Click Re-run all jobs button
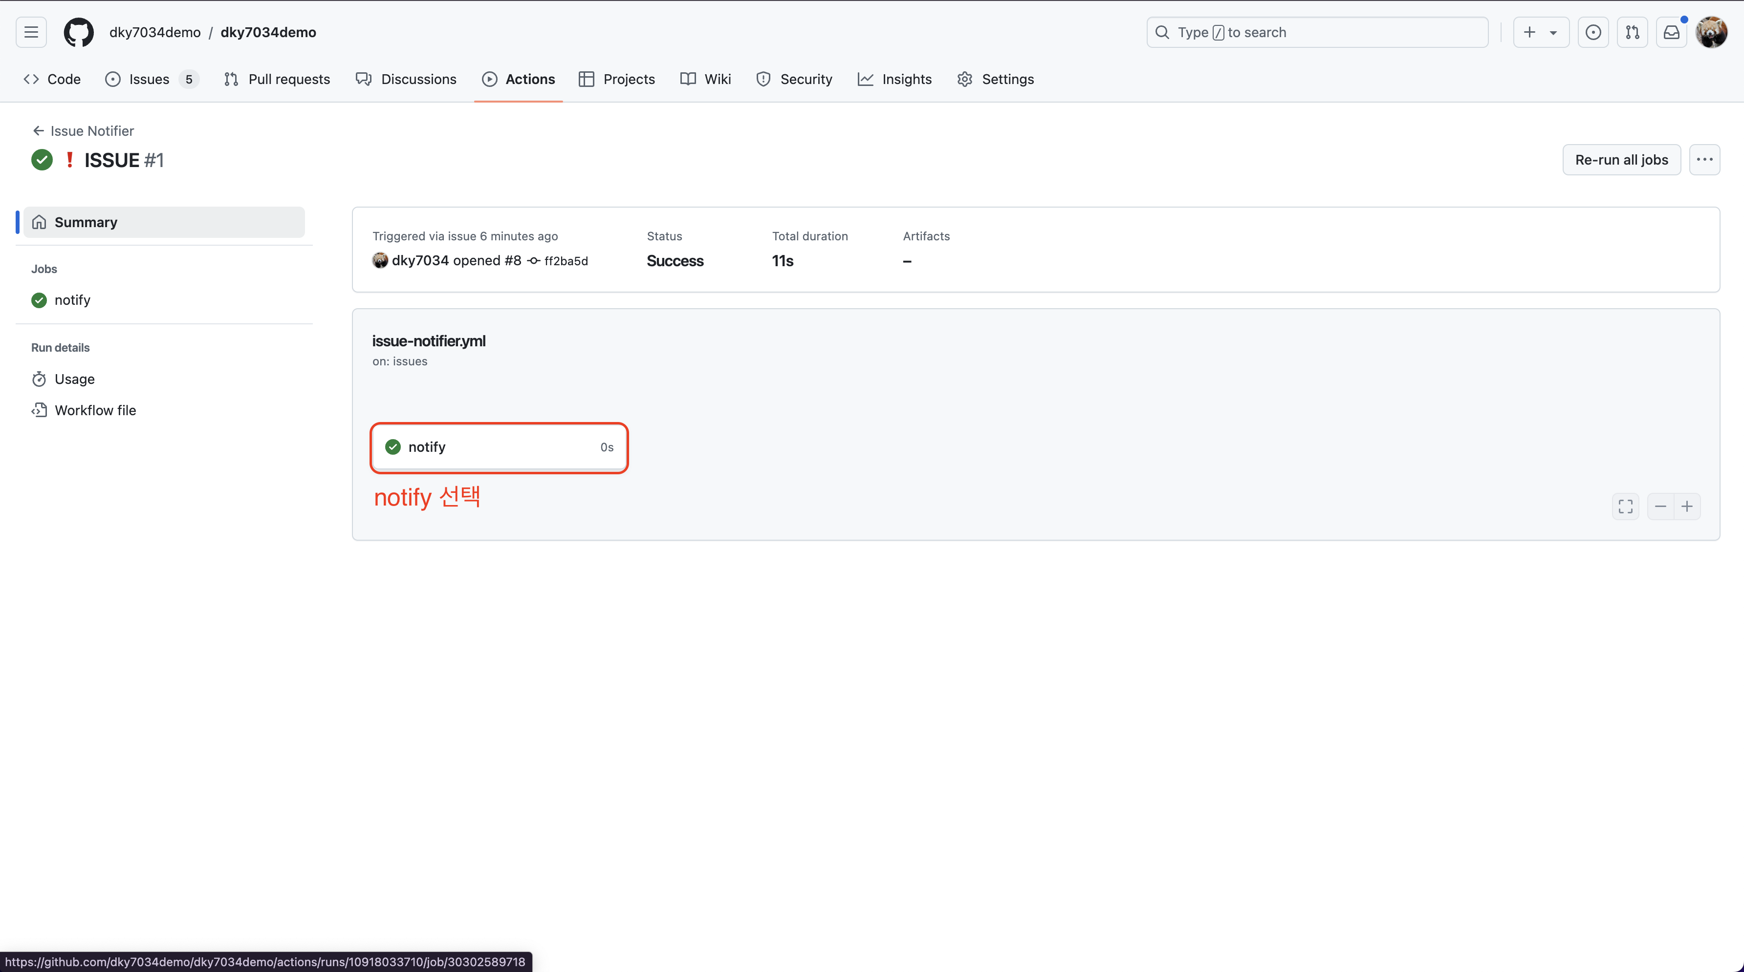Image resolution: width=1744 pixels, height=972 pixels. 1621,160
